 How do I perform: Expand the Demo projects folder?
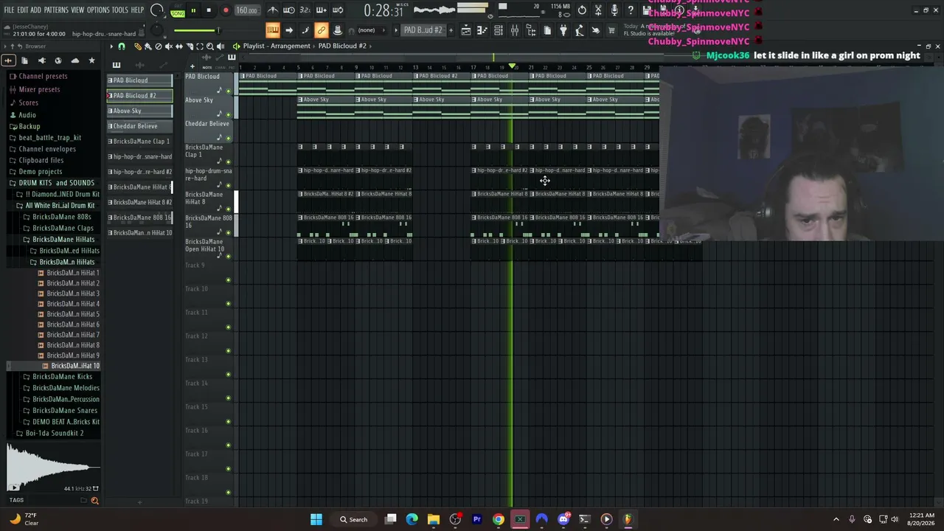[x=35, y=172]
